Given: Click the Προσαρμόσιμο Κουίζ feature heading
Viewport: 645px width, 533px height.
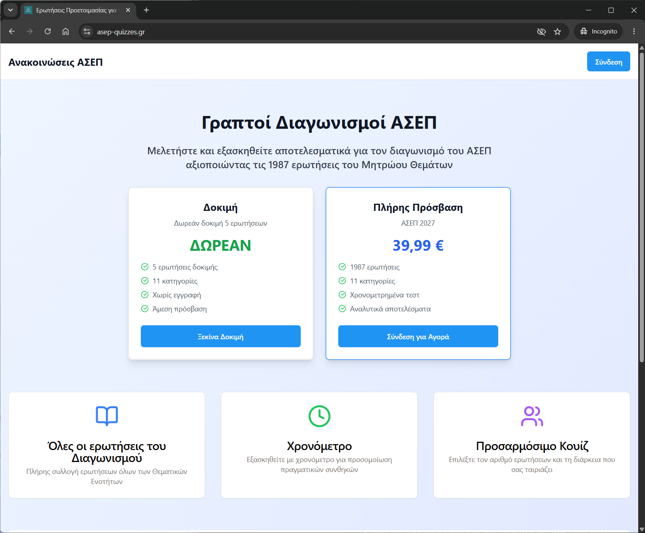Looking at the screenshot, I should [x=532, y=446].
